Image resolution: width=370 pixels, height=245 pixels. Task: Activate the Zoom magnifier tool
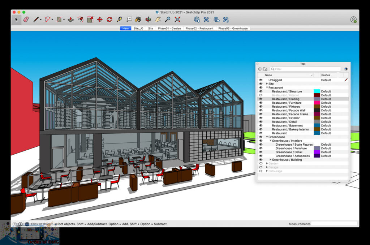pyautogui.click(x=168, y=20)
